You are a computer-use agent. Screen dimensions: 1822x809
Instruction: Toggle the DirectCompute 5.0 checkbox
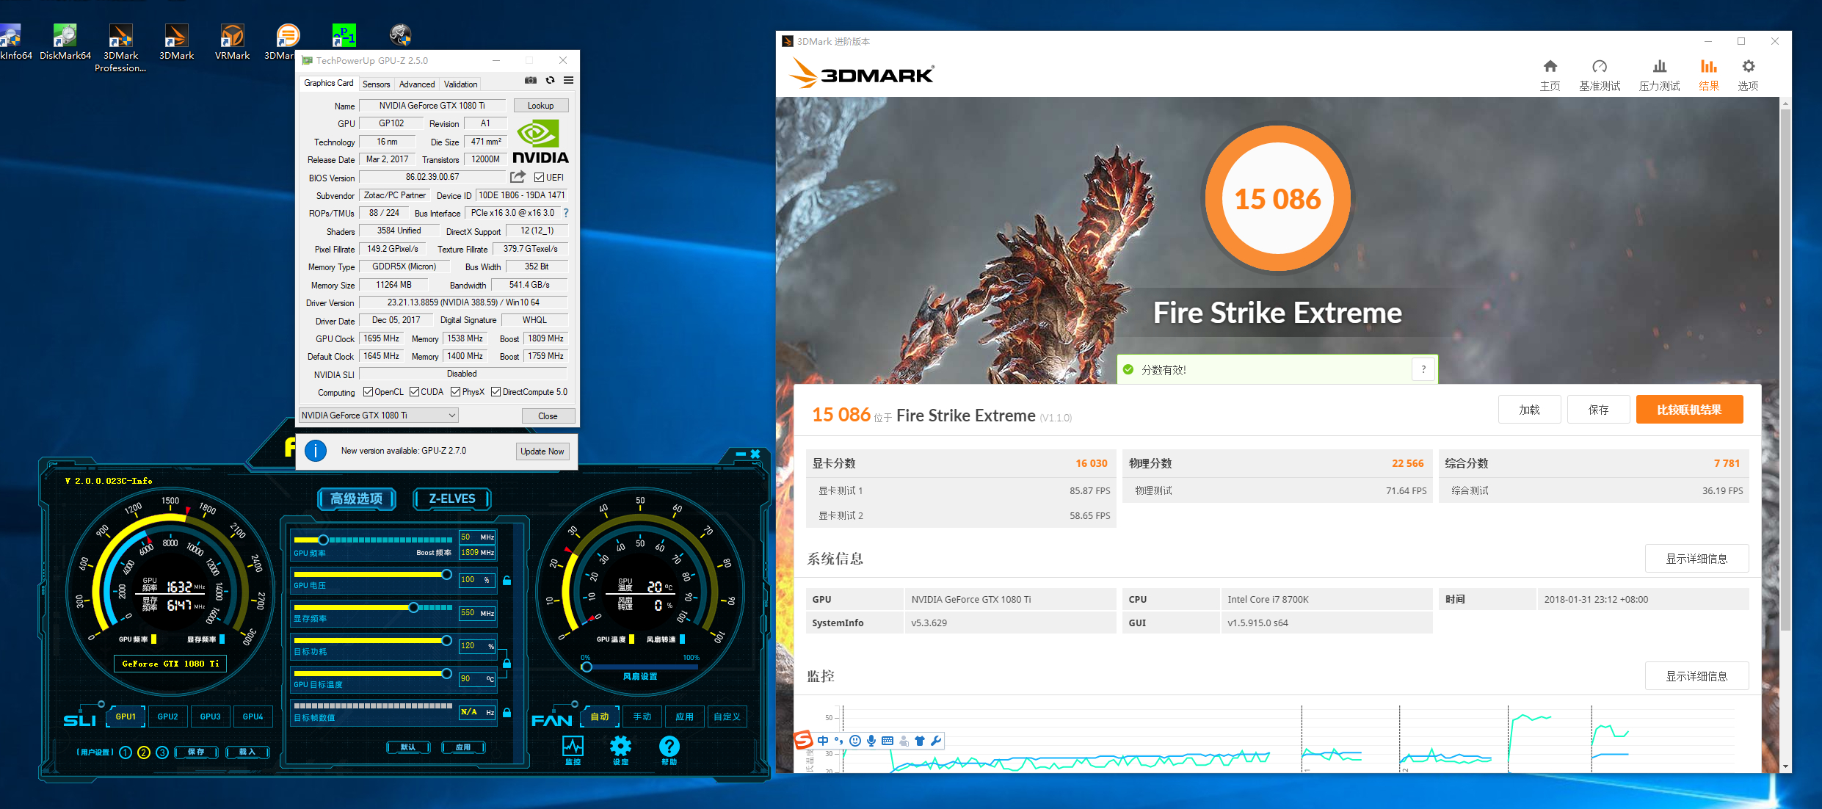(x=496, y=392)
